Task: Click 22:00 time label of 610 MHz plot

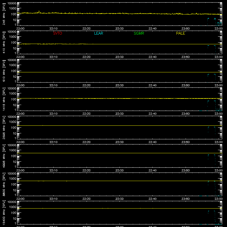Action: (x=20, y=85)
